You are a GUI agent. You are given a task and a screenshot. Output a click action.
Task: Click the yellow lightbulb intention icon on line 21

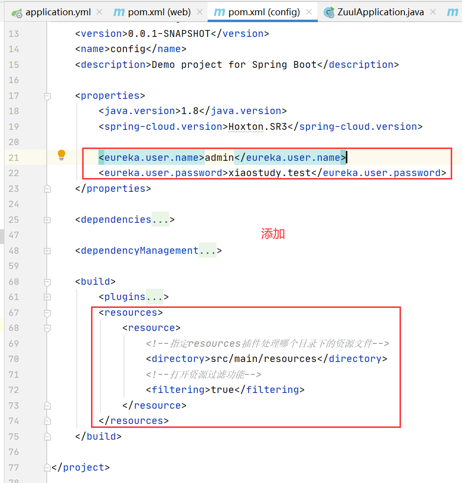pyautogui.click(x=62, y=155)
